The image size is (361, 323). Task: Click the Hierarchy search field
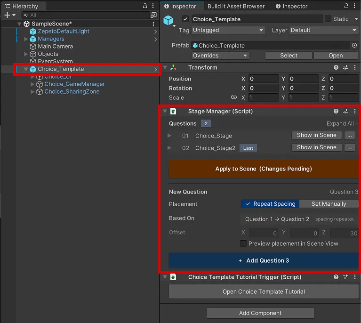(86, 15)
